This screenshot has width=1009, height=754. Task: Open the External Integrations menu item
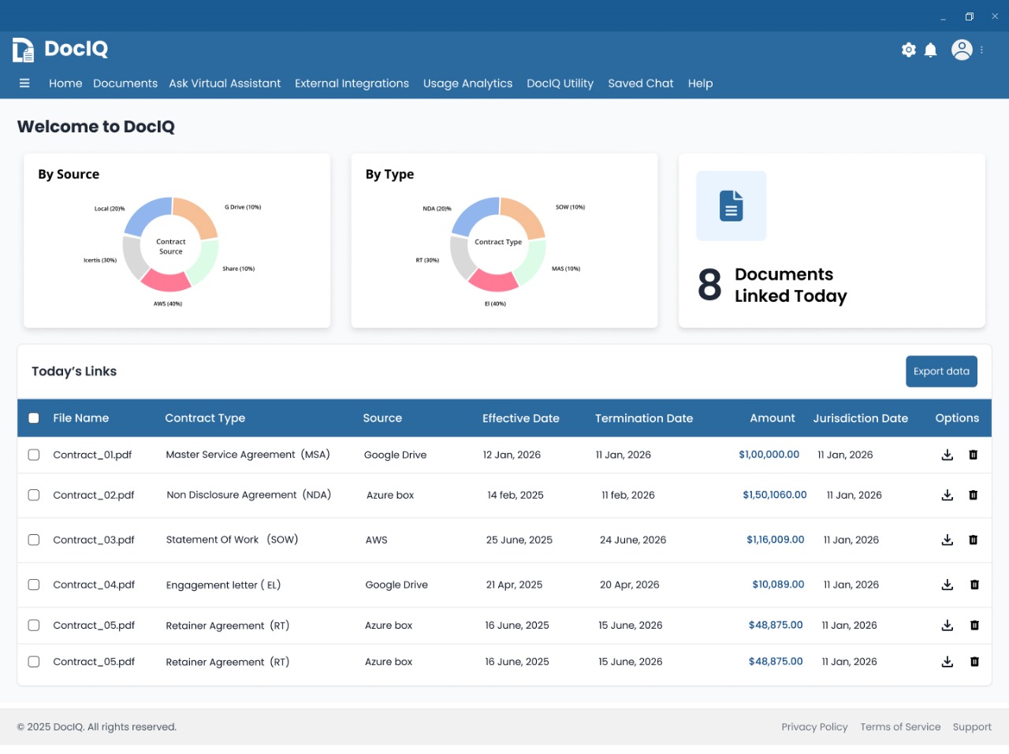(x=352, y=84)
